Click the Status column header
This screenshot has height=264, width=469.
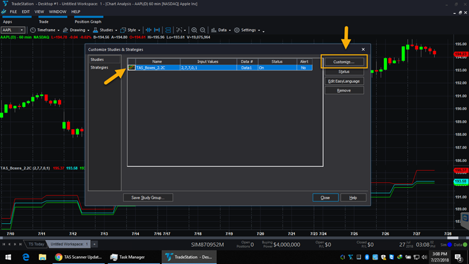(x=277, y=62)
